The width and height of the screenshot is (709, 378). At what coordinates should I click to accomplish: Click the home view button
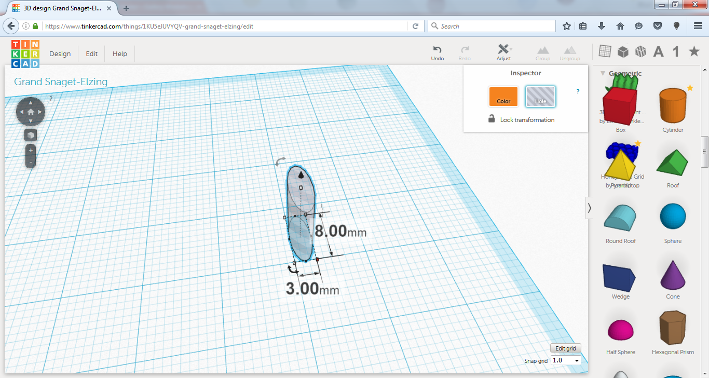click(31, 112)
